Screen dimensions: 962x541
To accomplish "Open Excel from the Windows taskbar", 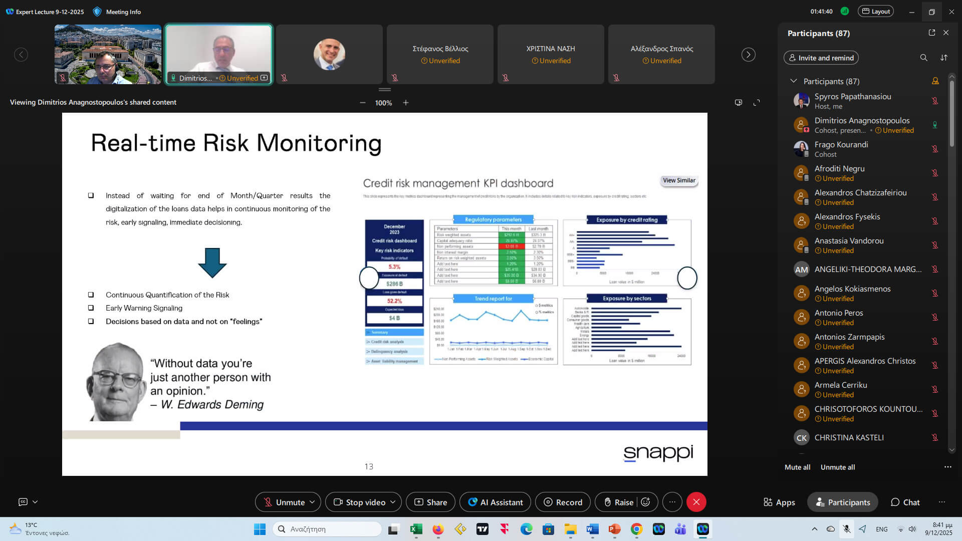I will [416, 529].
